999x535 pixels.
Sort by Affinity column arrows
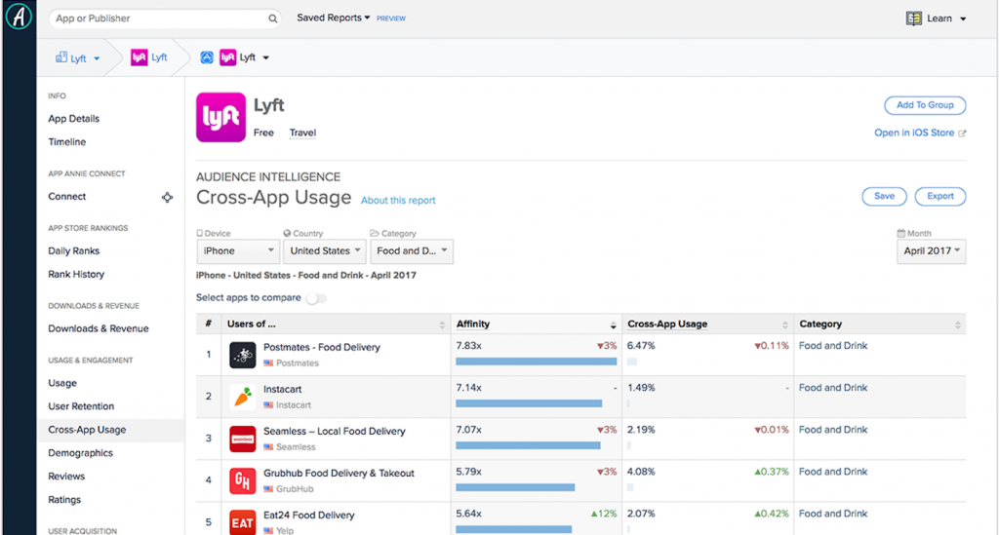tap(613, 325)
